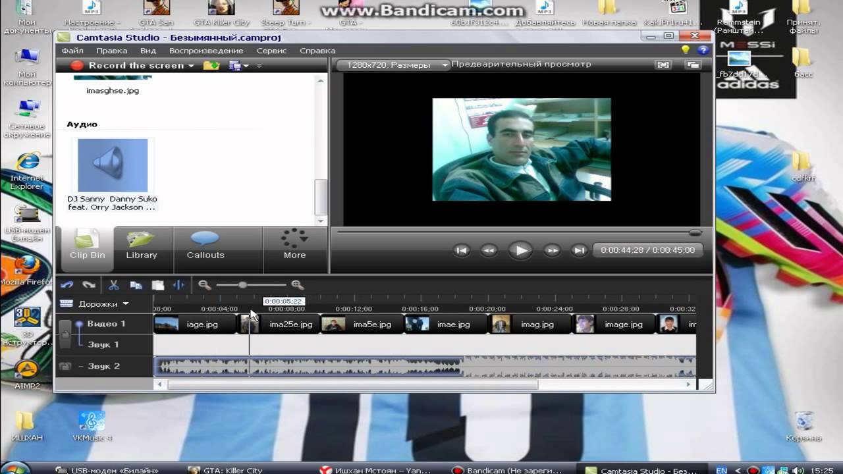Click the timeline zoom out magnifier
Screen dimensions: 843x474
coord(204,285)
